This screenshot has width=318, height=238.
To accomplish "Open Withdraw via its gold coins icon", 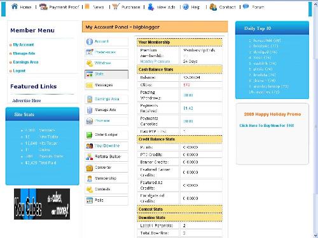I will 90,63.
